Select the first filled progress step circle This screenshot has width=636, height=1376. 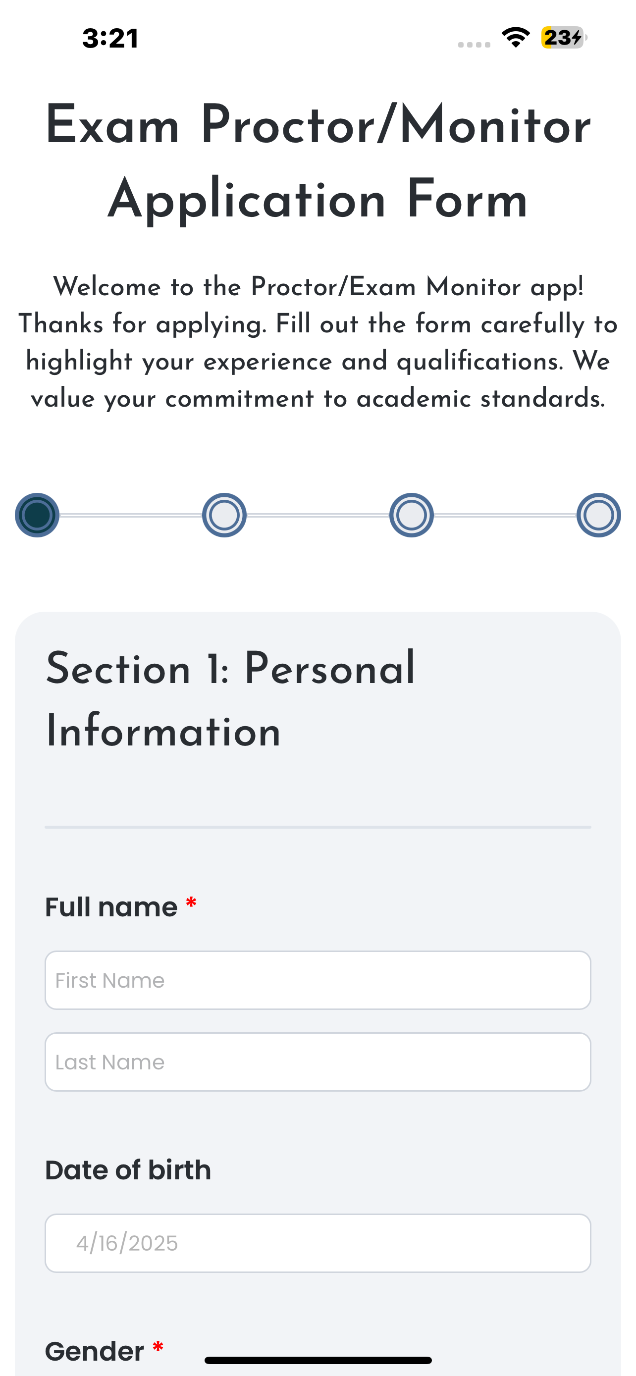coord(37,515)
